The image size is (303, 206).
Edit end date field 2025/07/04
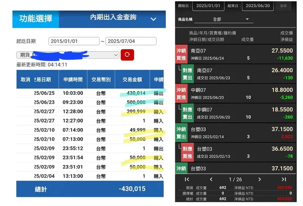131,41
